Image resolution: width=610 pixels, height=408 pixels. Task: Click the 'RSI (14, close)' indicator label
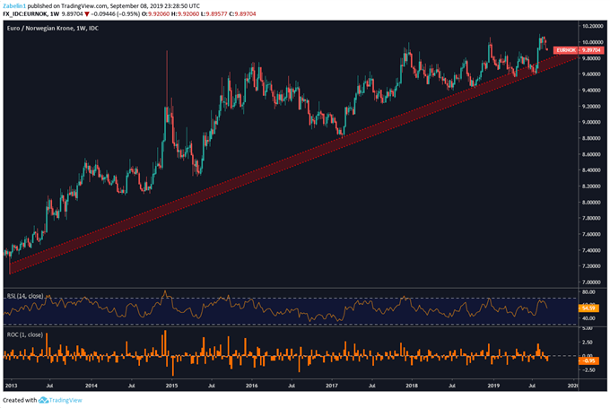click(x=25, y=296)
